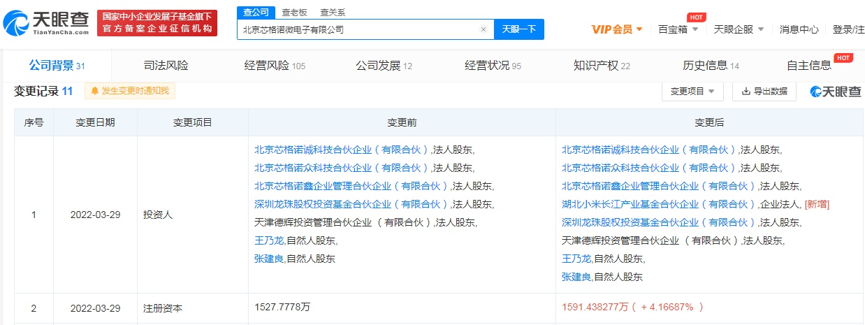Expand the 天眼企服 menu
The width and height of the screenshot is (865, 325).
pyautogui.click(x=739, y=29)
